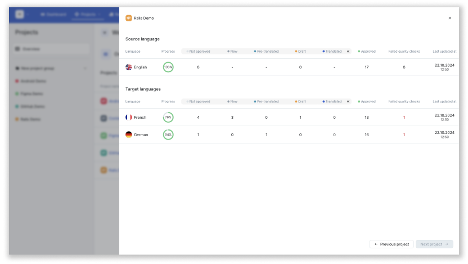The image size is (468, 264).
Task: Click French not approved count 4
Action: point(198,118)
